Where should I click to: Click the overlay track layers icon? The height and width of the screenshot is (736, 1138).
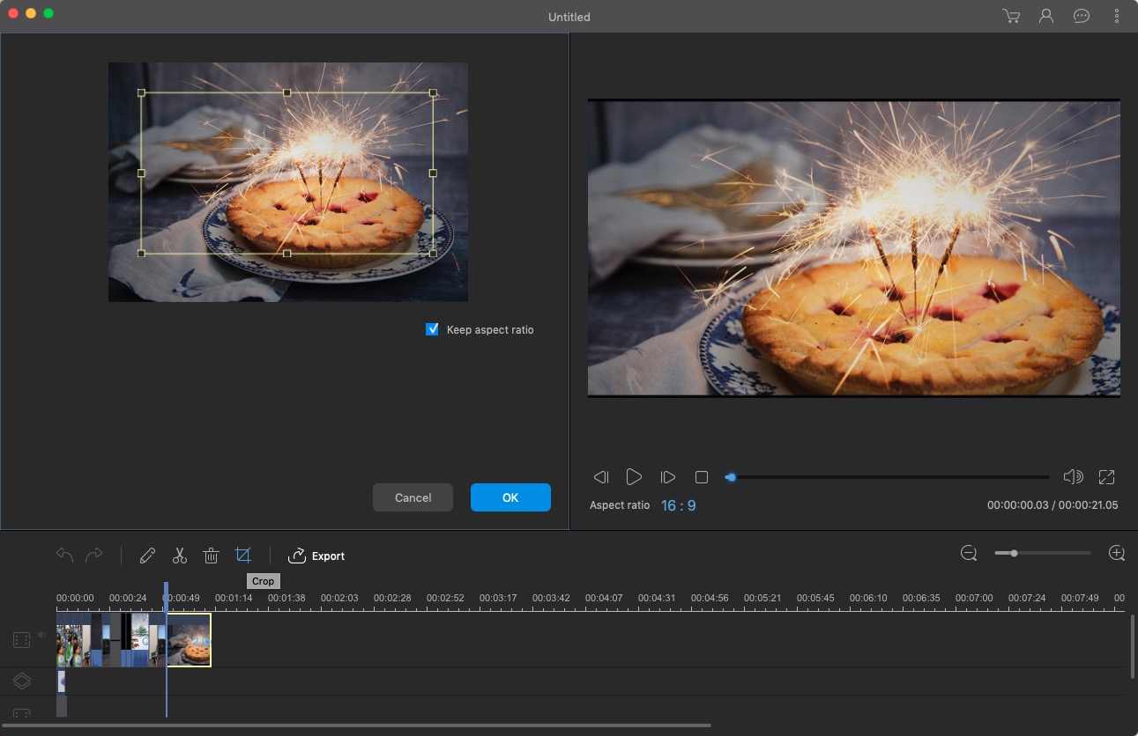click(21, 681)
